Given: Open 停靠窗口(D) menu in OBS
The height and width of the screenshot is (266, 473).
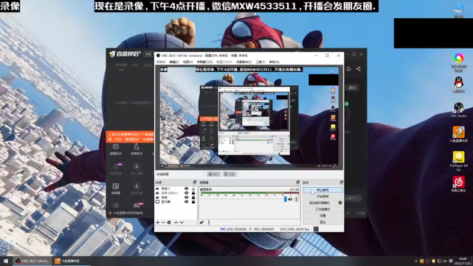Looking at the screenshot, I should (205, 62).
